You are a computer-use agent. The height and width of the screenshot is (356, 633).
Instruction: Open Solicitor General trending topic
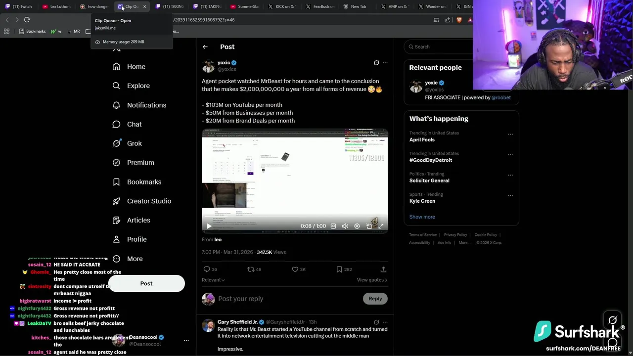click(429, 180)
